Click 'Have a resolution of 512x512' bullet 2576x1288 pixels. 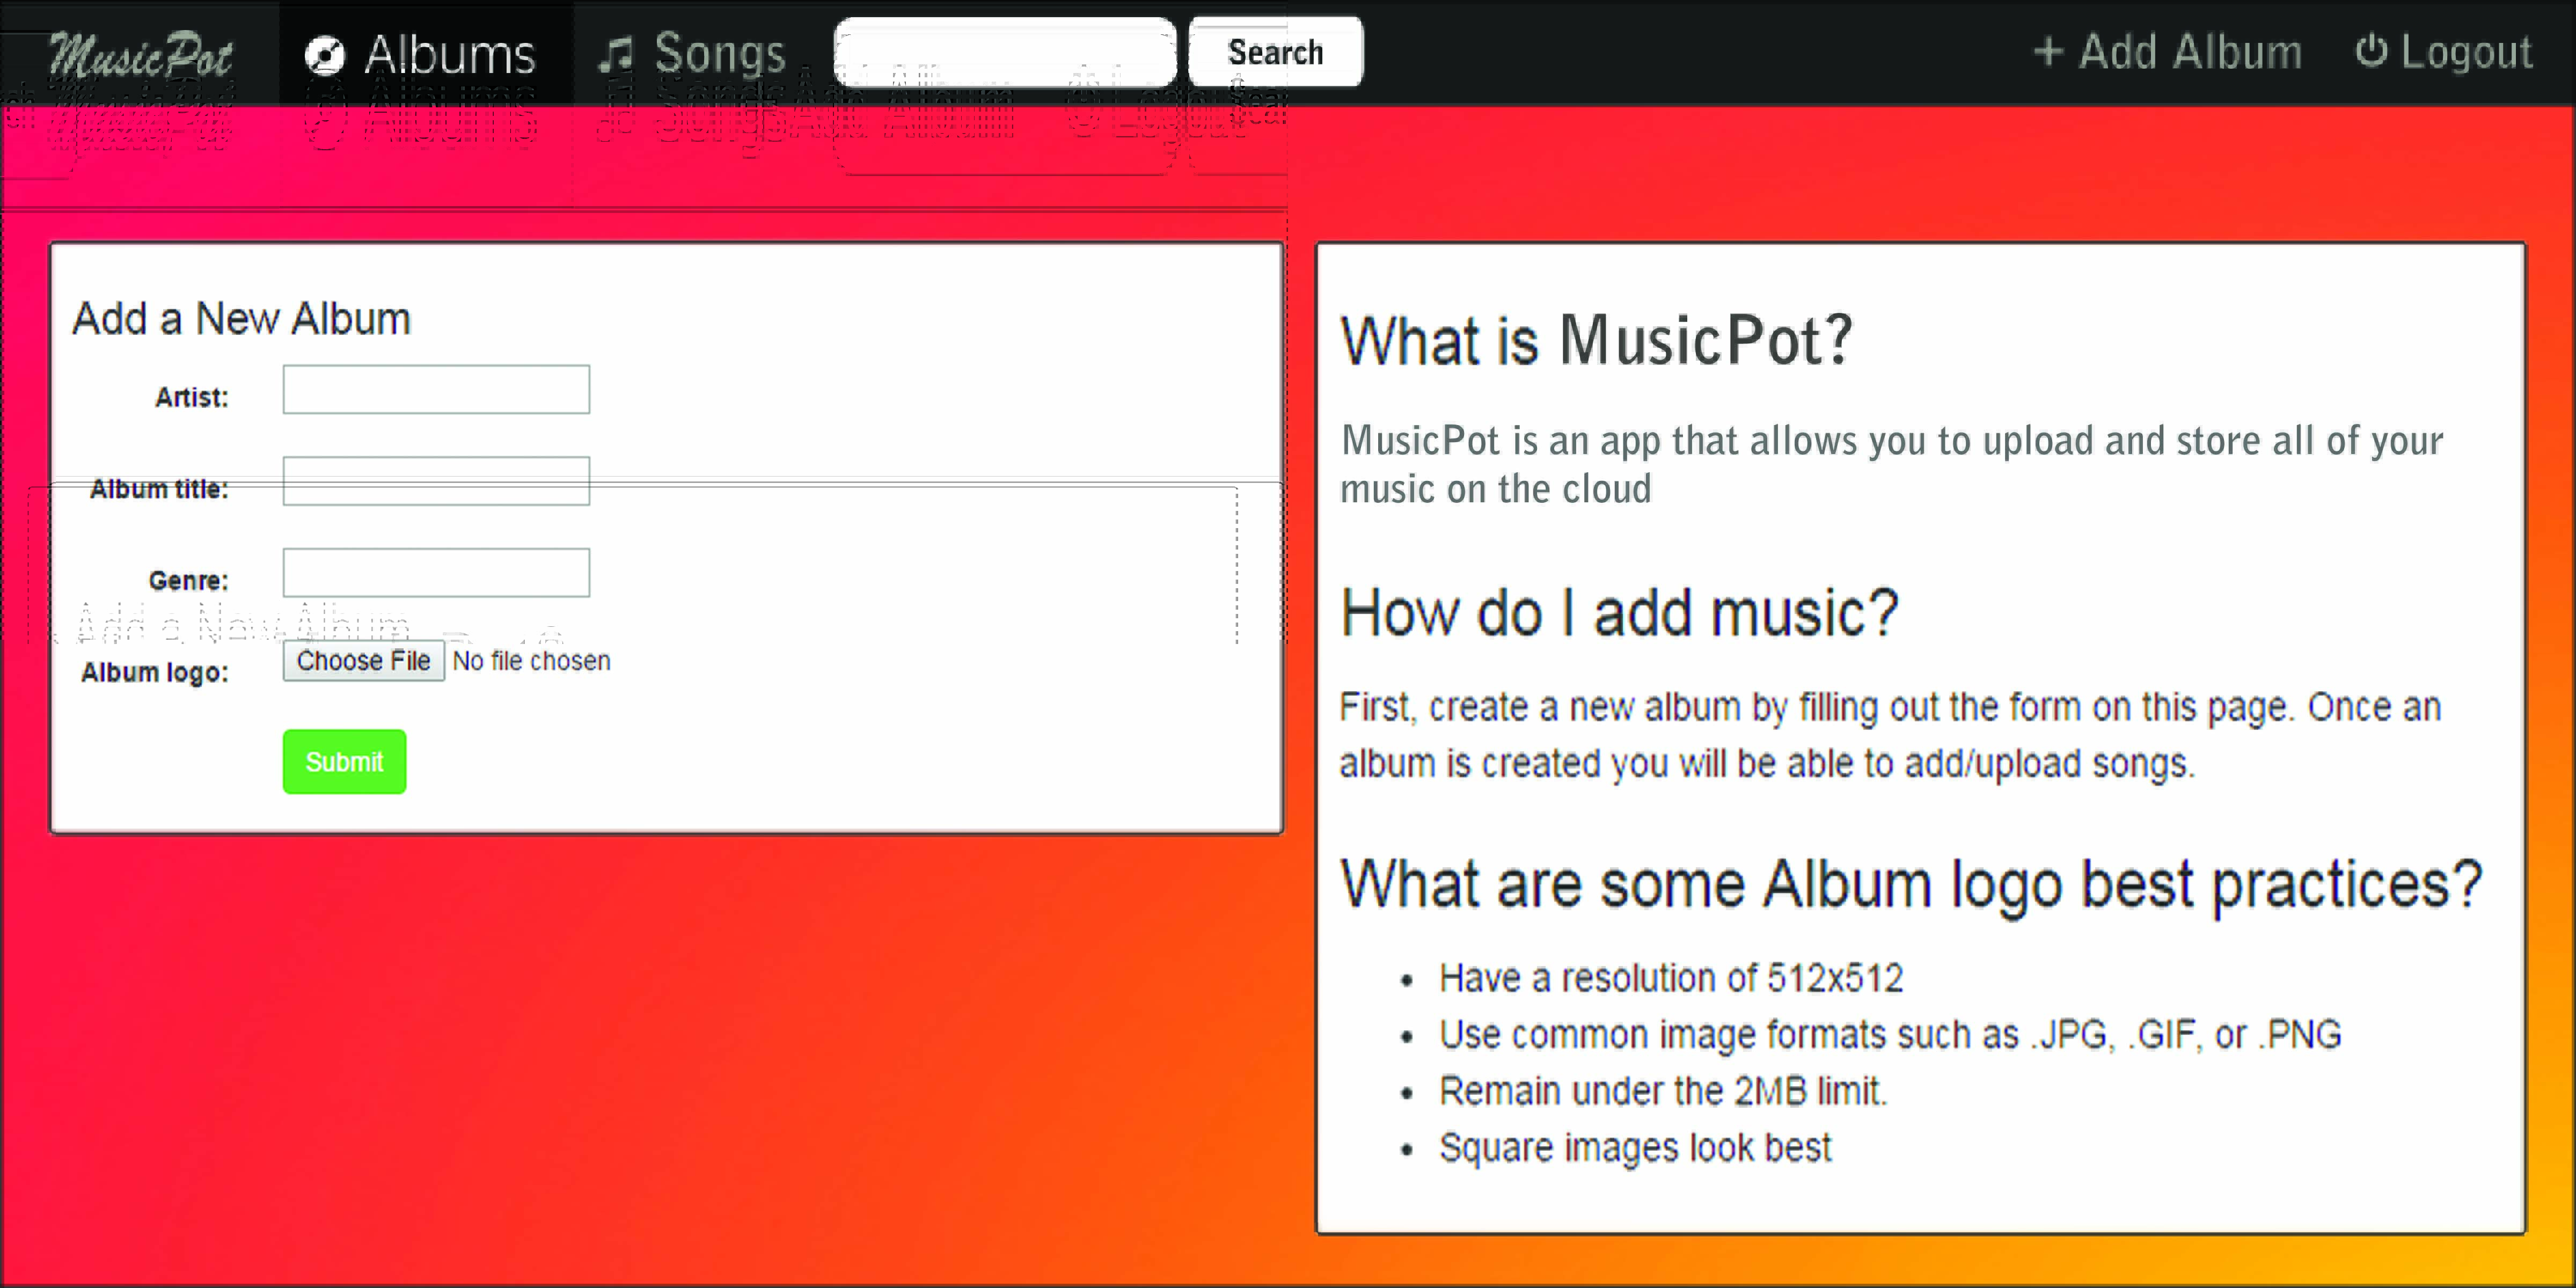click(1671, 978)
